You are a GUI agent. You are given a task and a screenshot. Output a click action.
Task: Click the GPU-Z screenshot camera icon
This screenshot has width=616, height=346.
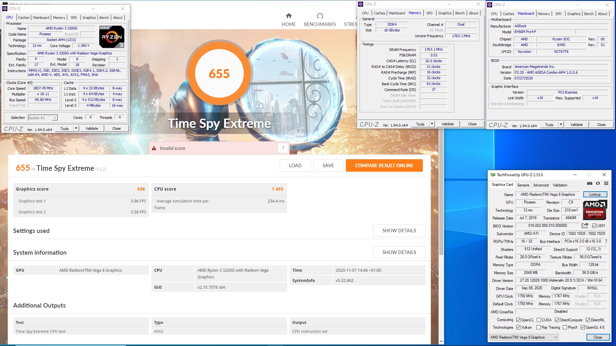pyautogui.click(x=590, y=184)
